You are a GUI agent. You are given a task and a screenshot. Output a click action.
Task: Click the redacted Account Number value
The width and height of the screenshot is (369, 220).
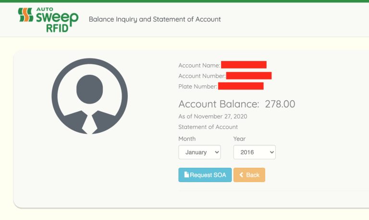[x=248, y=76]
